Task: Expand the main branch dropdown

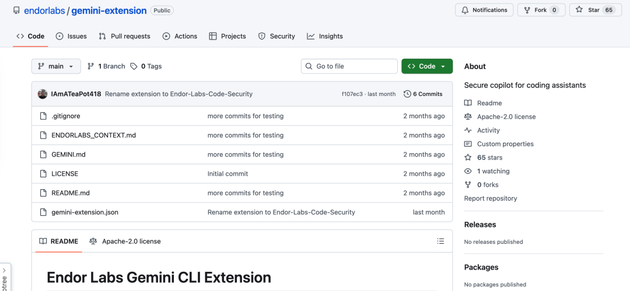Action: coord(56,66)
